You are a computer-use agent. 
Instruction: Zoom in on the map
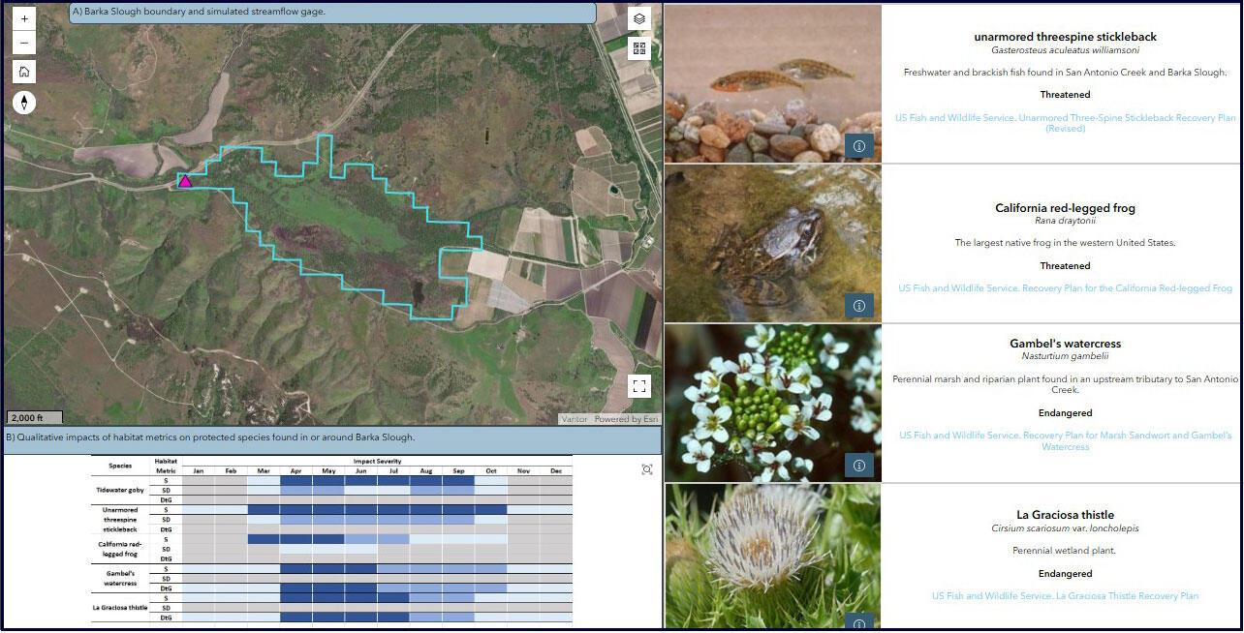23,17
